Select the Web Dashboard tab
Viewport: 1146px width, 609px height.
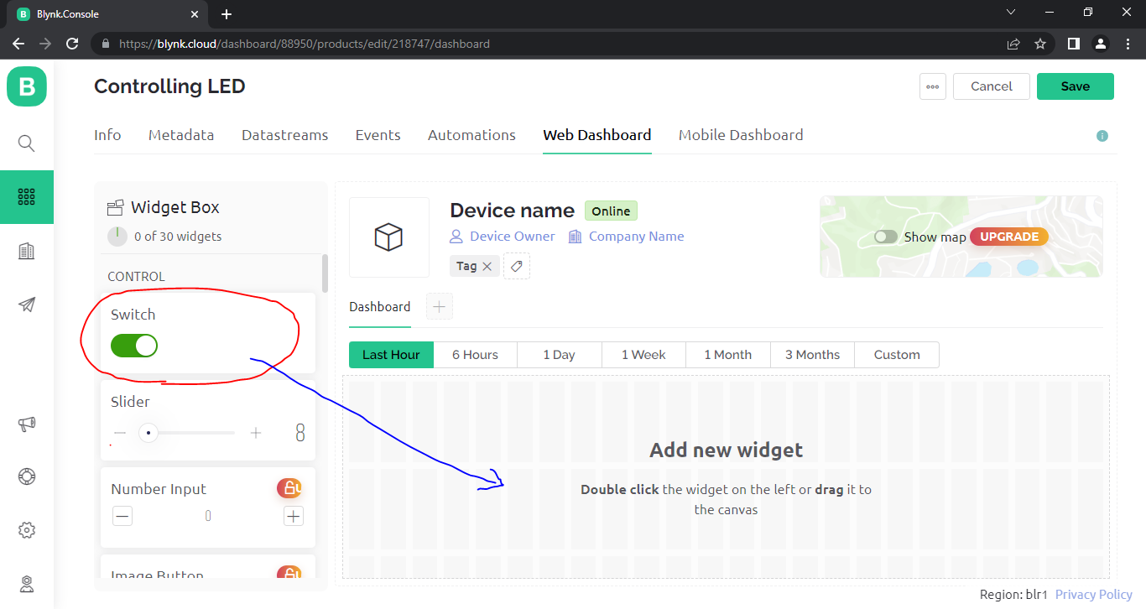(x=597, y=135)
